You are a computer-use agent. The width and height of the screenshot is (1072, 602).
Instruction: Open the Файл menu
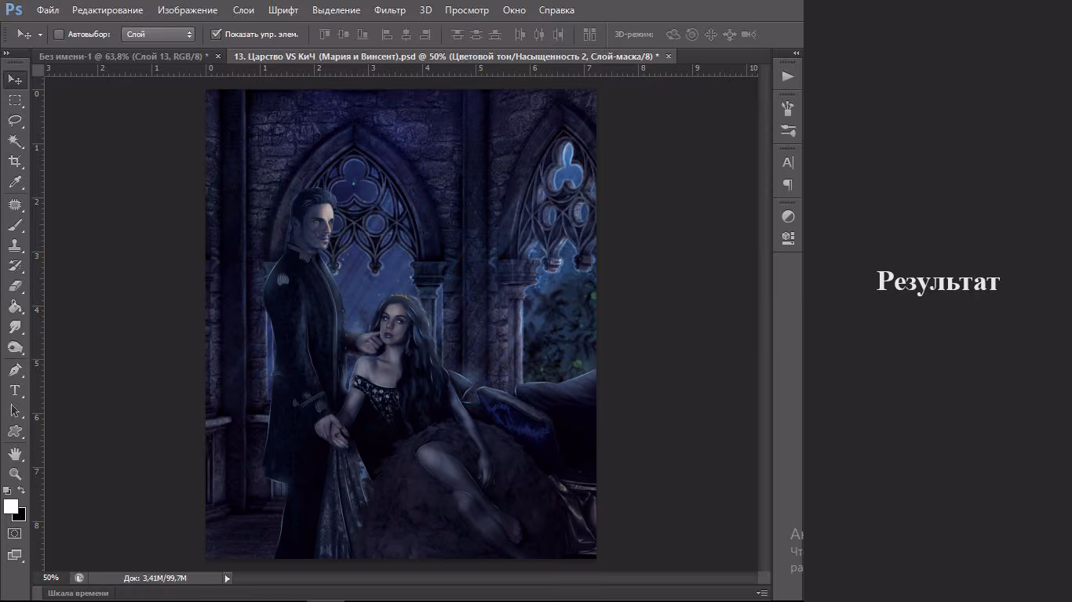click(x=47, y=10)
